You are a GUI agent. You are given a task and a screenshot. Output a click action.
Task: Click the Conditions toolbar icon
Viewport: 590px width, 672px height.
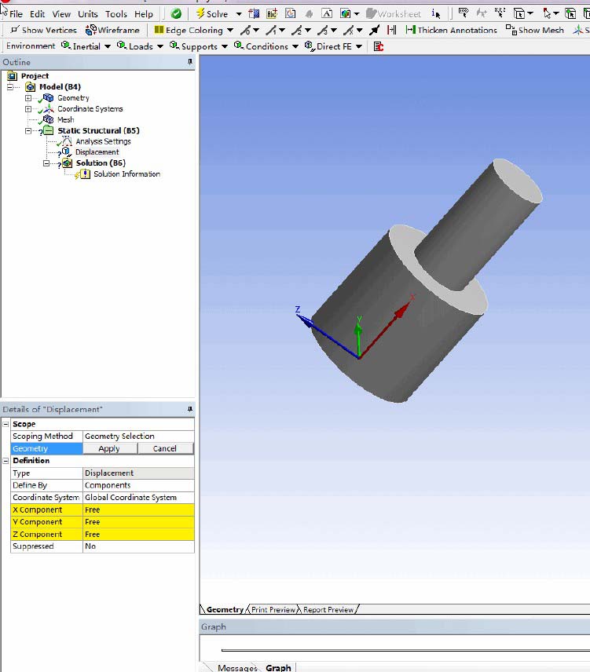[238, 46]
